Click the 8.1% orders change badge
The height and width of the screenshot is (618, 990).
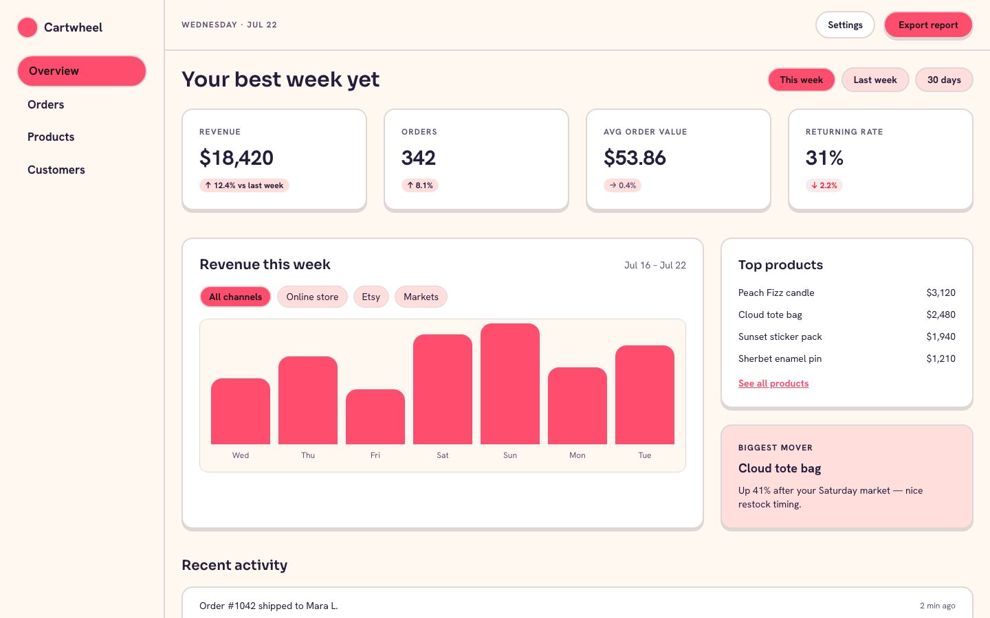(420, 185)
